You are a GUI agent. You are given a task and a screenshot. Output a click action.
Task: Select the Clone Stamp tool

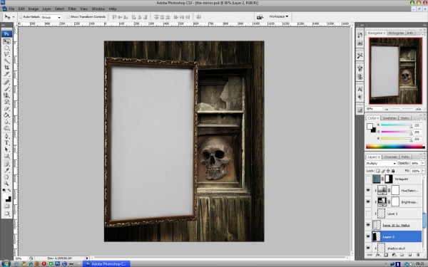pyautogui.click(x=6, y=95)
